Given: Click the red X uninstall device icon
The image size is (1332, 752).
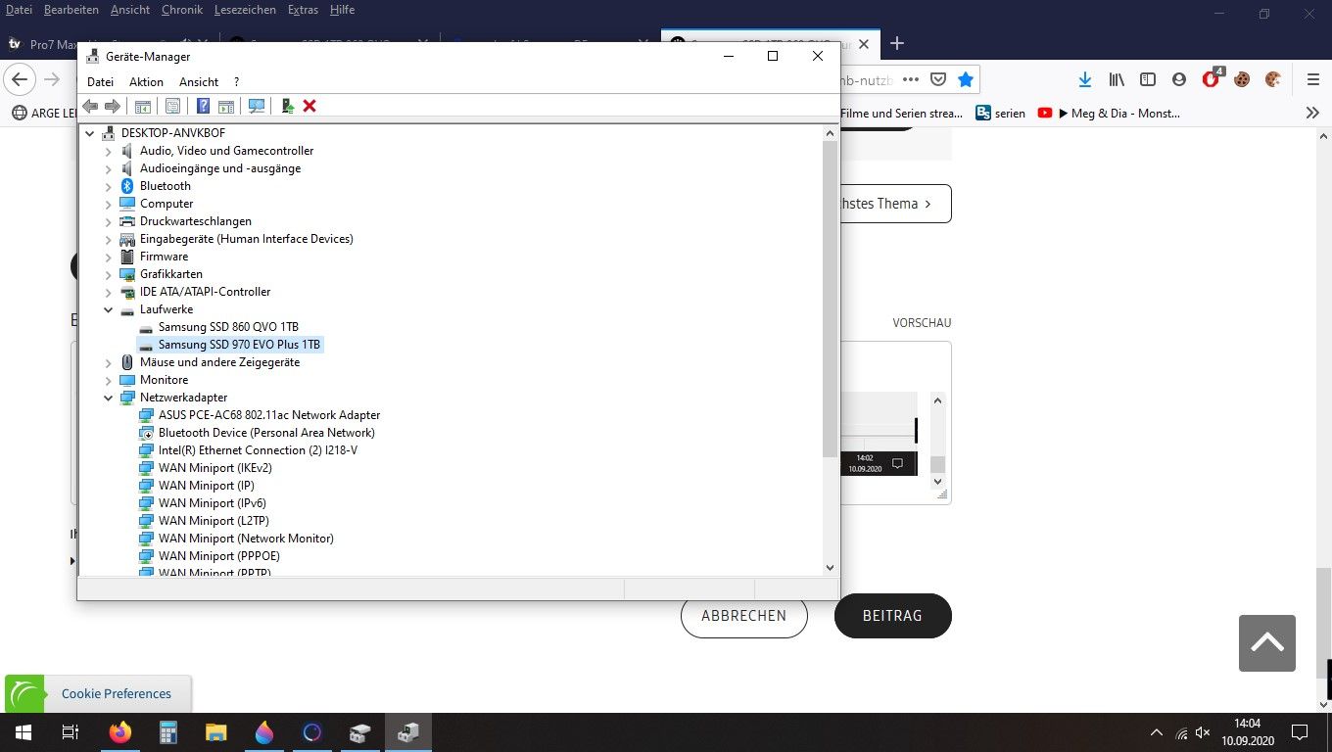Looking at the screenshot, I should point(309,106).
